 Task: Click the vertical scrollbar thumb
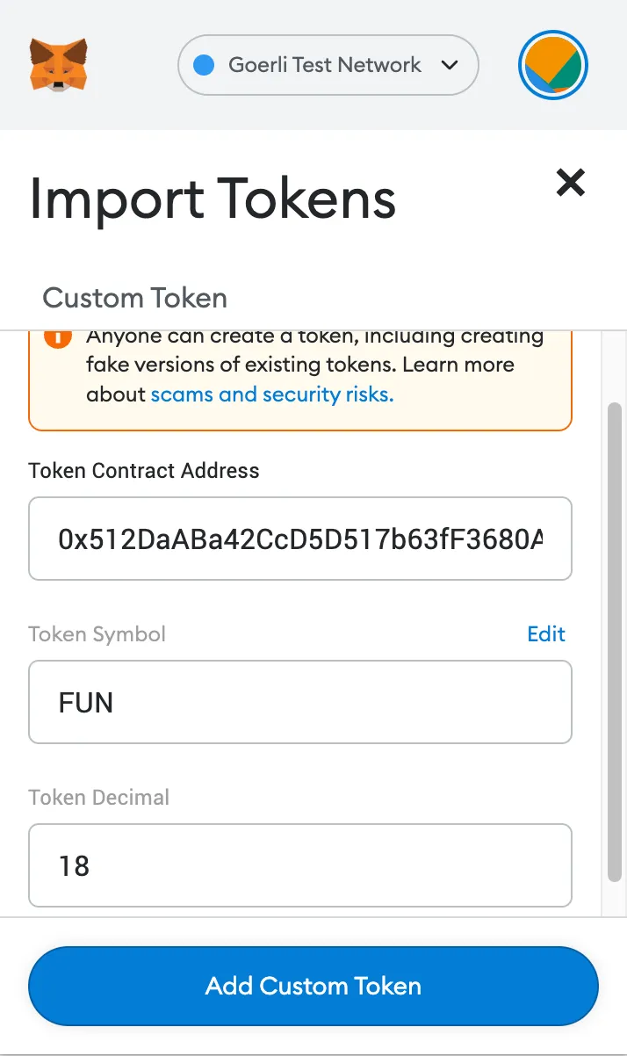[615, 641]
